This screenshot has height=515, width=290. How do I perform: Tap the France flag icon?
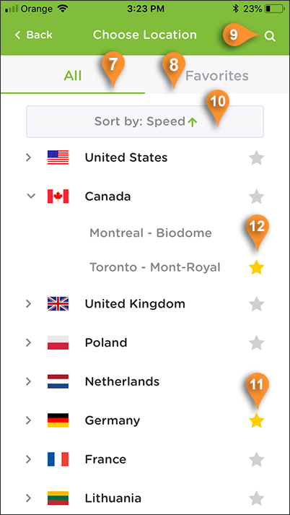pyautogui.click(x=58, y=459)
